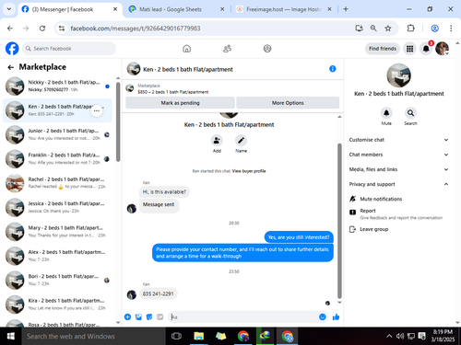Image resolution: width=461 pixels, height=345 pixels.
Task: Go back using Marketplace back arrow
Action: coord(11,67)
